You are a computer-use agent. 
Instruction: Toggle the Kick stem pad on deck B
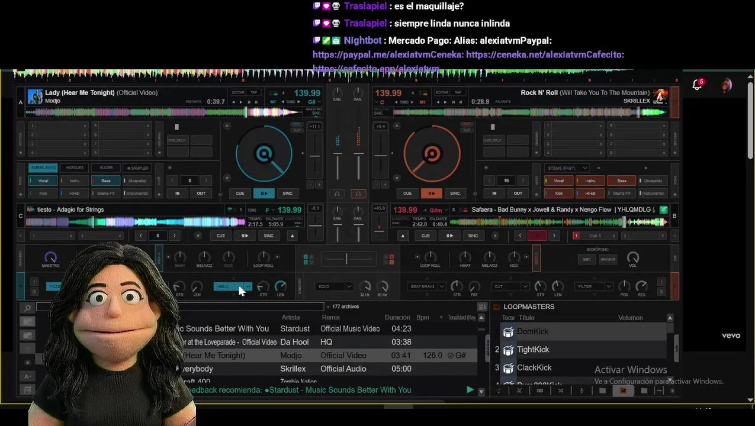click(558, 193)
